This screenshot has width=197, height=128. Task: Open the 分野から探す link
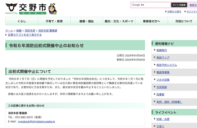tap(174, 12)
